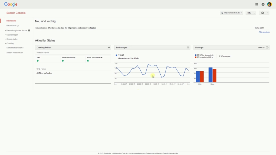Click Datenschutzerklärung footer link
This screenshot has height=155, width=276.
[154, 153]
